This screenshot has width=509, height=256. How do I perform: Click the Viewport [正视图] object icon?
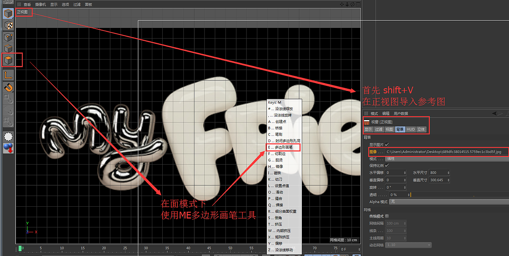tap(367, 122)
